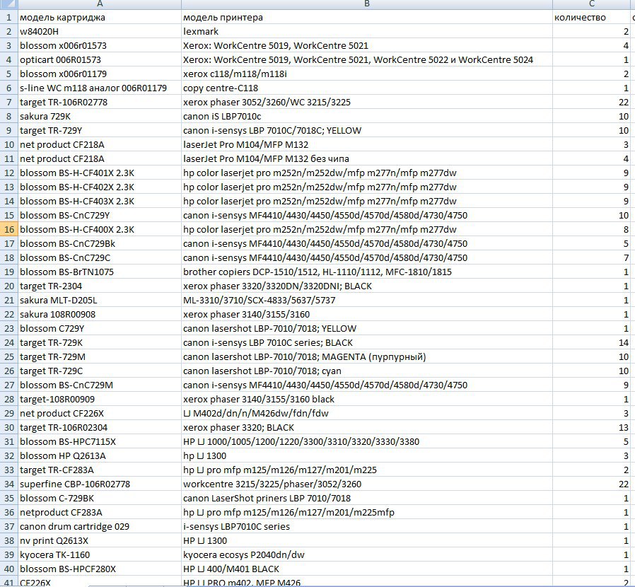635x587 pixels.
Task: Select cell 'blossom x006r01573'
Action: click(100, 46)
